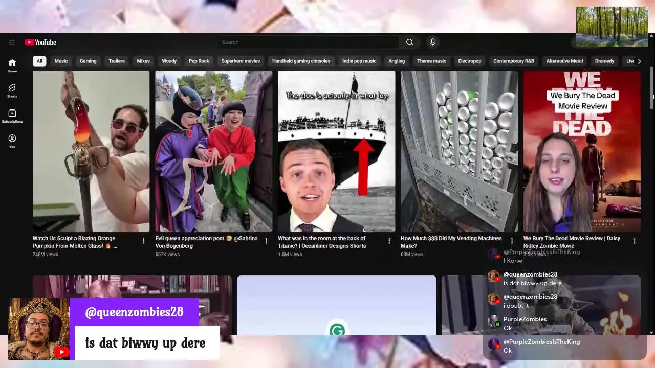Open options for Vending Machines short
Viewport: 655px width, 368px height.
(x=512, y=241)
